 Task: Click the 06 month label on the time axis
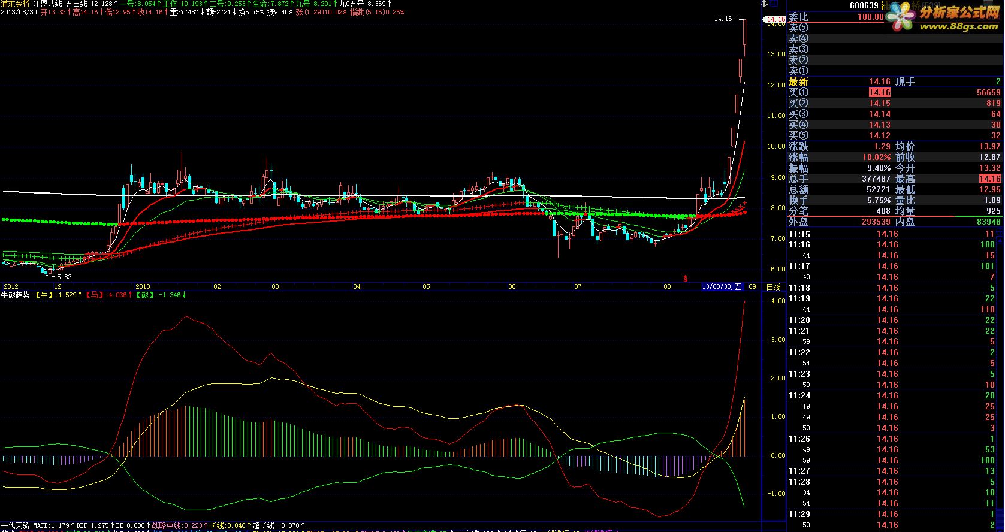pos(512,287)
